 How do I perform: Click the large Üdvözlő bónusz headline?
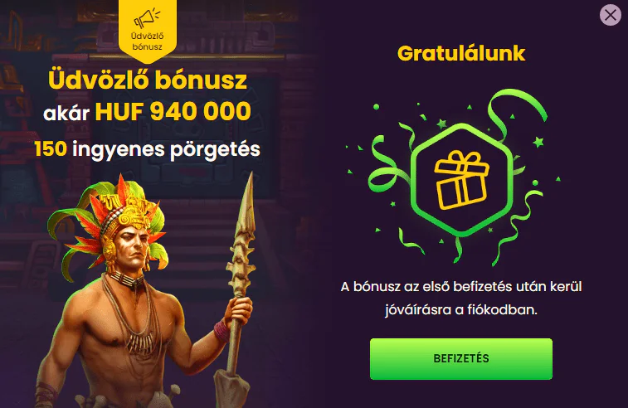pyautogui.click(x=148, y=80)
